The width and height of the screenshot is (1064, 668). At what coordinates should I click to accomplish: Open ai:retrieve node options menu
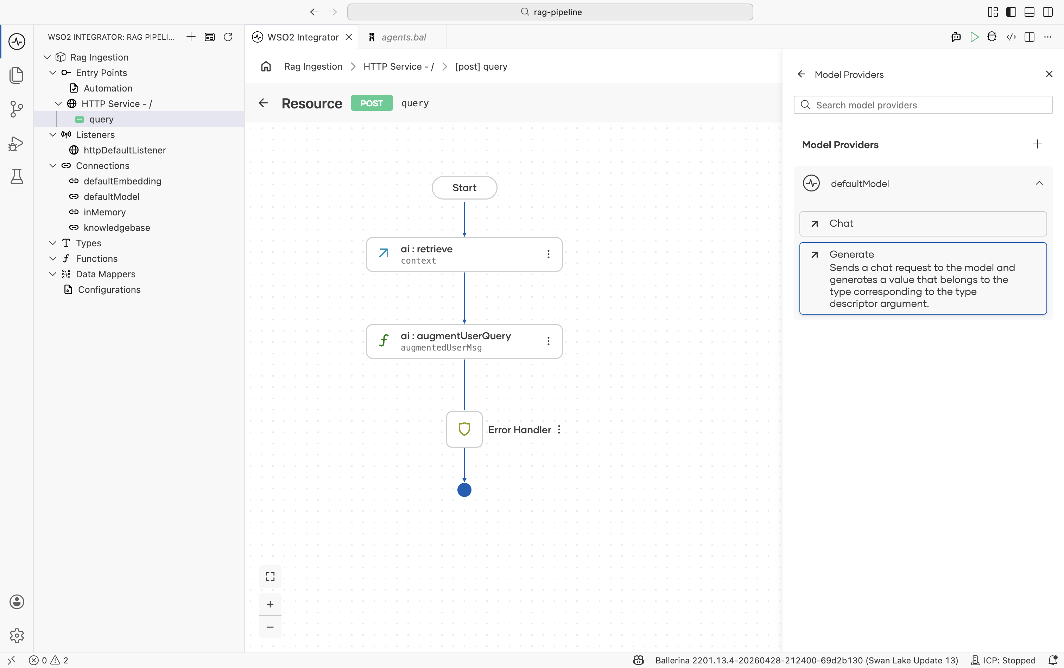coord(548,254)
